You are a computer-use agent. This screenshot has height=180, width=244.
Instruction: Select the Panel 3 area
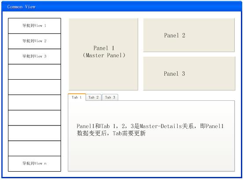pyautogui.click(x=189, y=73)
